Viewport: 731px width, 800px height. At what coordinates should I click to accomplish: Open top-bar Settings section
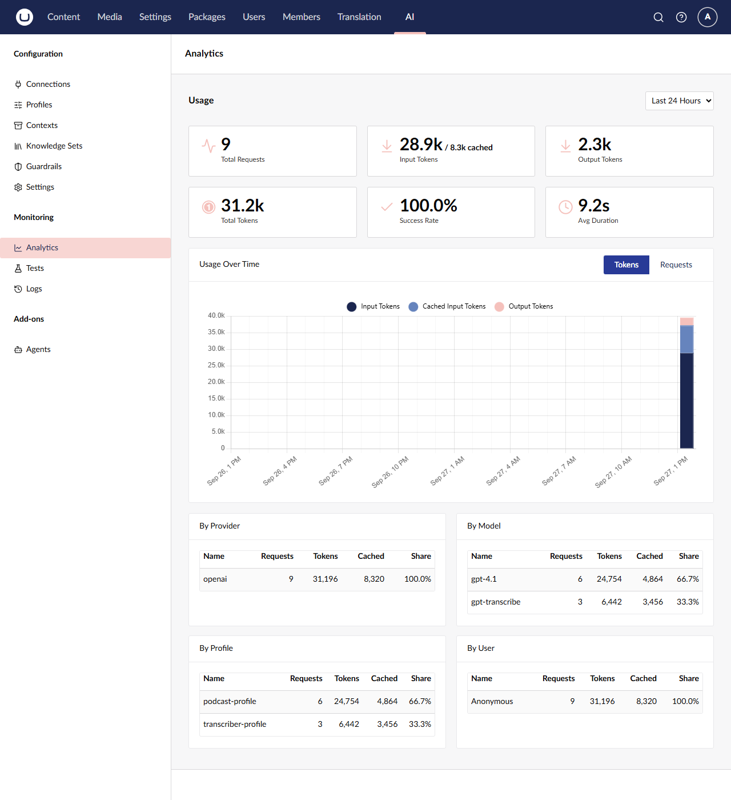pos(155,17)
